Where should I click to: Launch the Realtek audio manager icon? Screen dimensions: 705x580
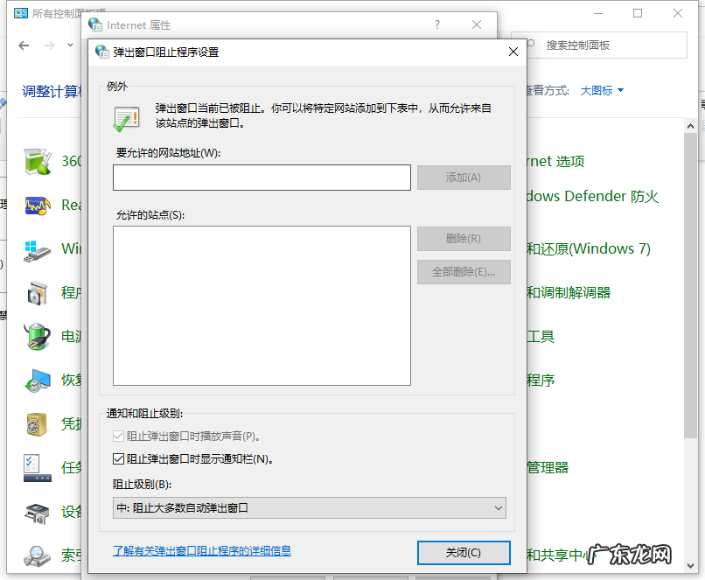[37, 206]
